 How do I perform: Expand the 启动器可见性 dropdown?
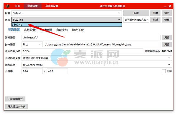click(169, 58)
